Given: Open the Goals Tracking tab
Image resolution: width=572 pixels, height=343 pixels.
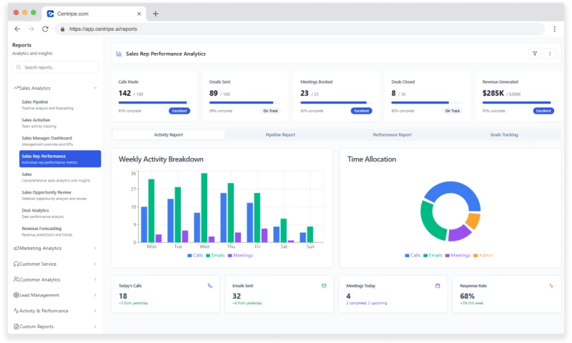Looking at the screenshot, I should pos(504,134).
